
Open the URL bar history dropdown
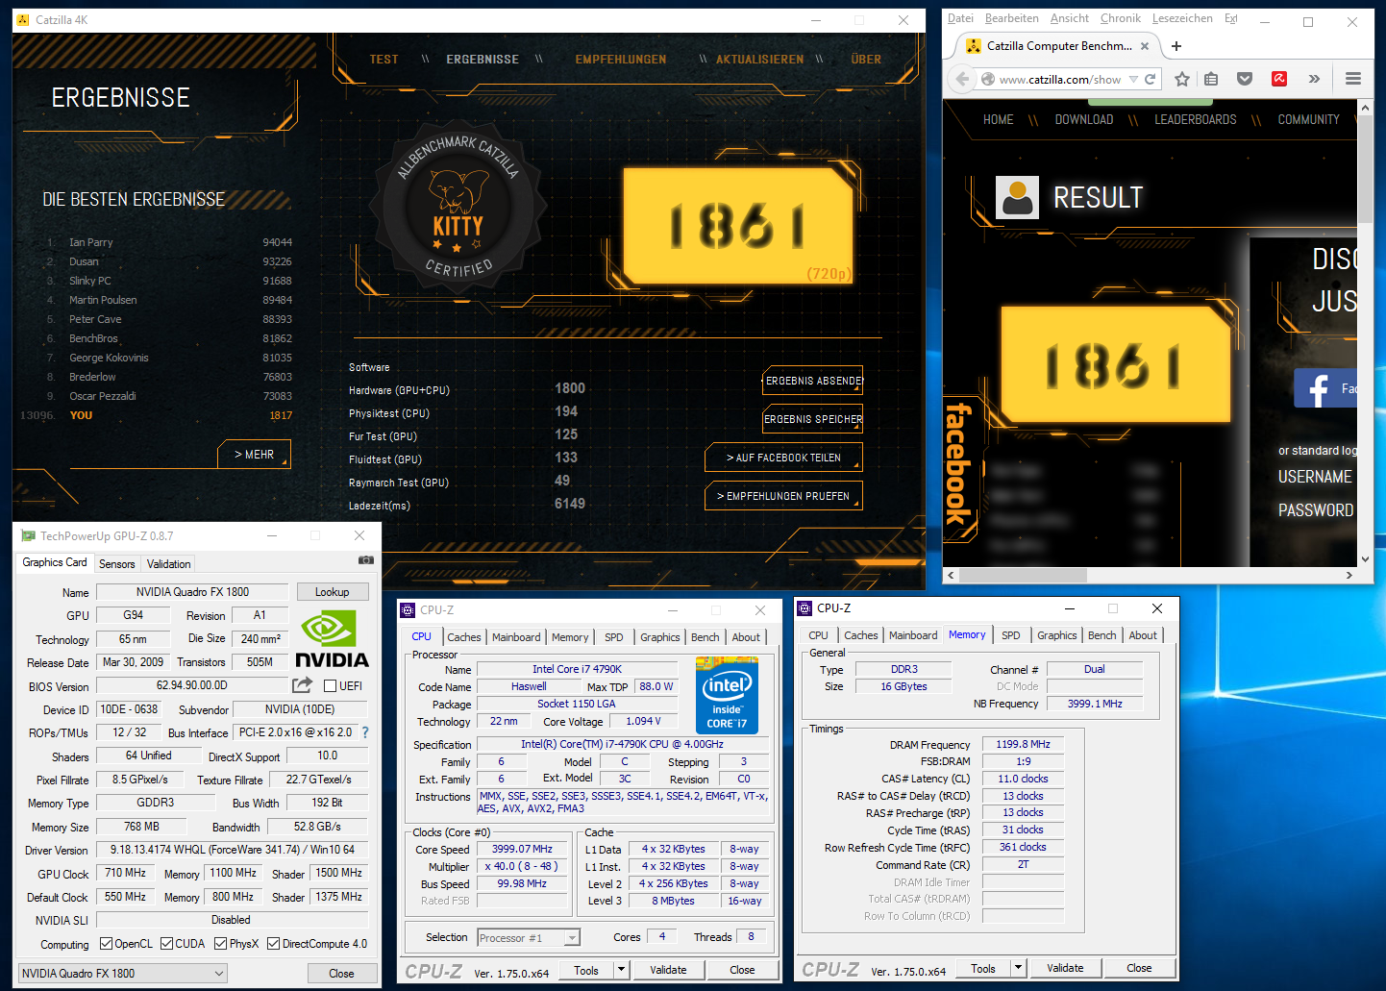(x=1133, y=80)
